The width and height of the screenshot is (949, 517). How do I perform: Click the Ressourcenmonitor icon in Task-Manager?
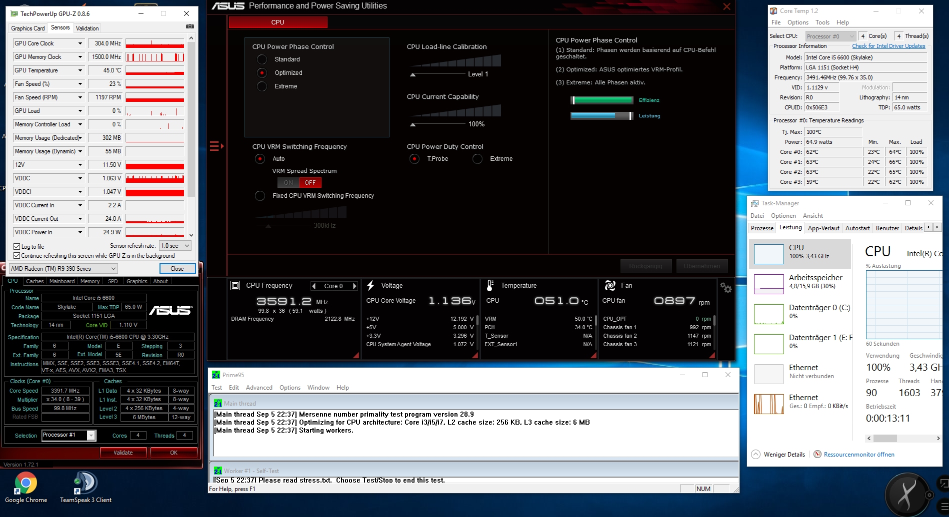click(817, 454)
